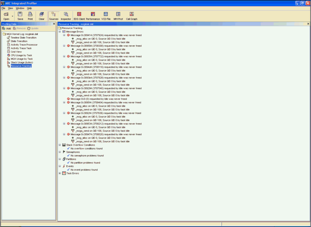Open the Help menu
The height and width of the screenshot is (227, 311).
pos(29,8)
